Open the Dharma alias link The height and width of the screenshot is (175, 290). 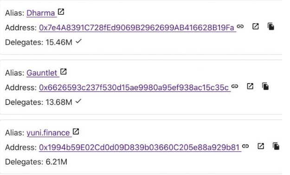[x=41, y=13]
